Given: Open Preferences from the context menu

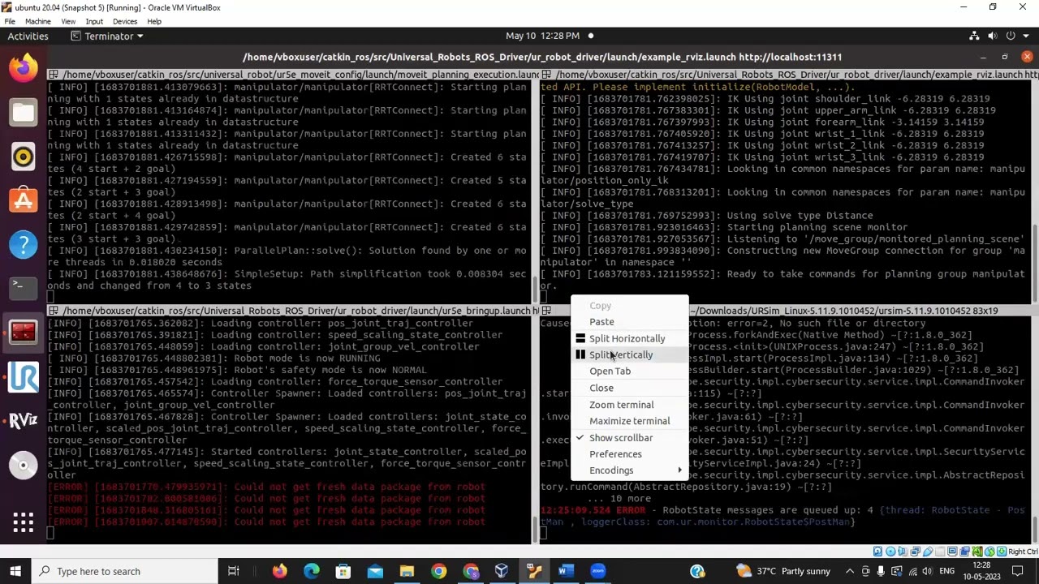Looking at the screenshot, I should pyautogui.click(x=629, y=454).
